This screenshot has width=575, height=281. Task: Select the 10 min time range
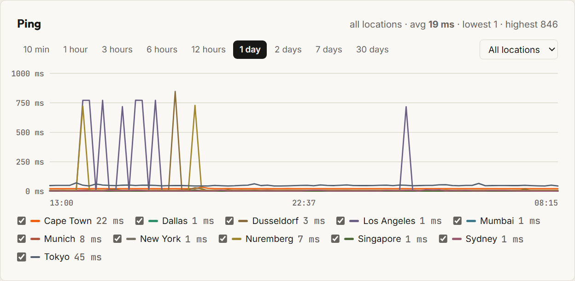click(x=36, y=50)
